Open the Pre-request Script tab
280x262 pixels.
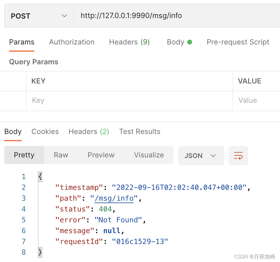[238, 42]
